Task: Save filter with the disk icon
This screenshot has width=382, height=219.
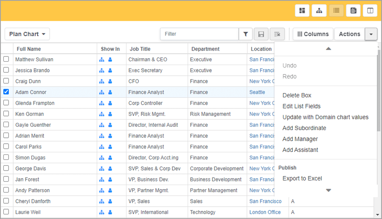Action: point(261,34)
